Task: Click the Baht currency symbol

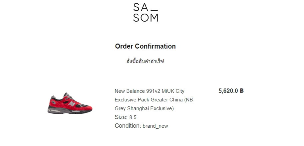Action: [242, 90]
